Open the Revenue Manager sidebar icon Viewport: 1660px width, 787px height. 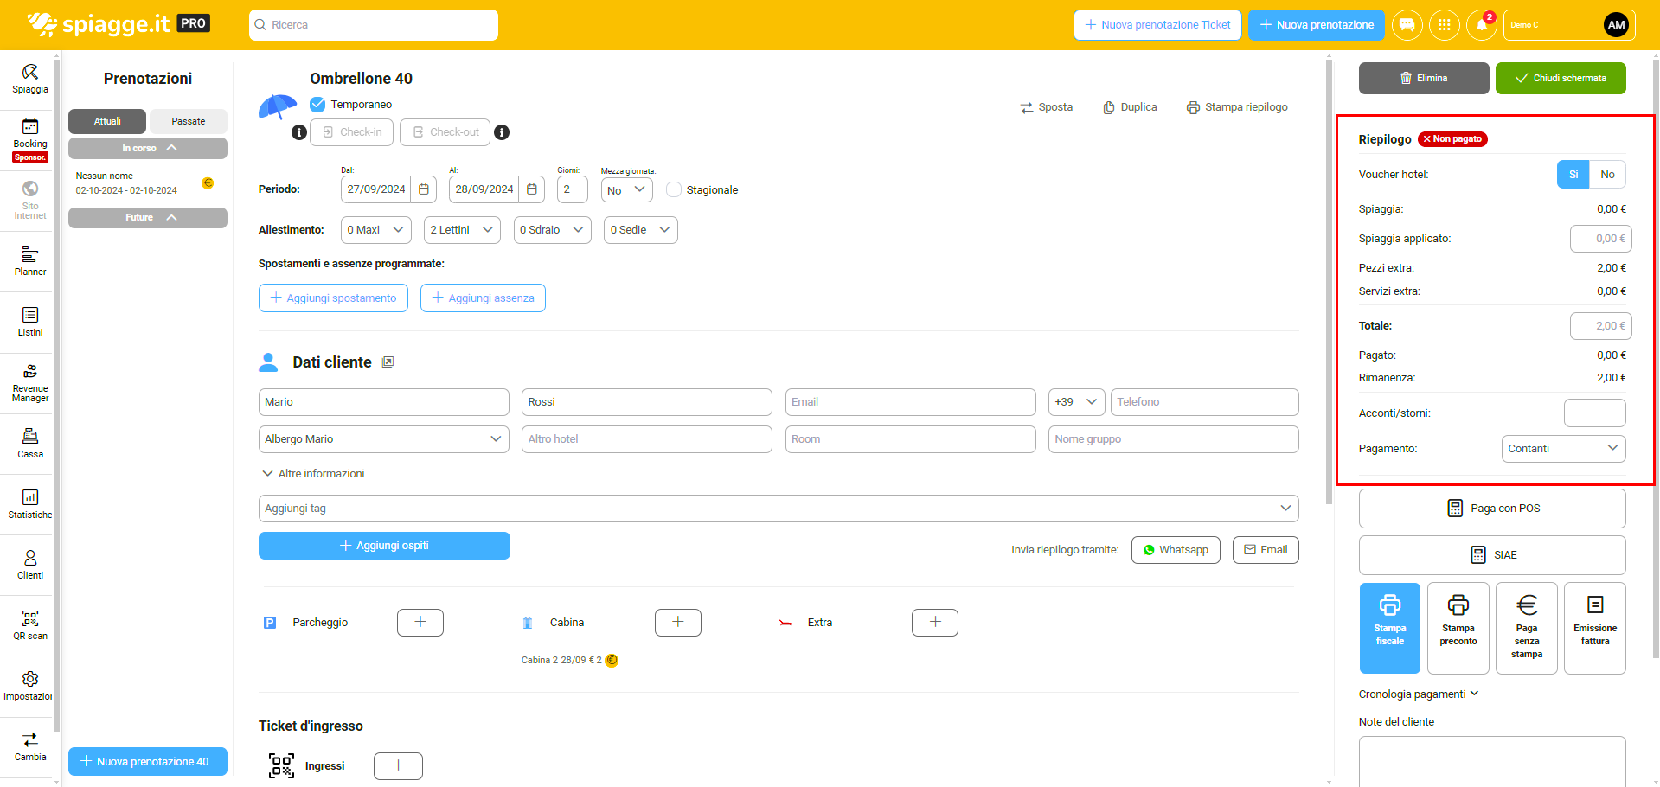click(x=29, y=382)
